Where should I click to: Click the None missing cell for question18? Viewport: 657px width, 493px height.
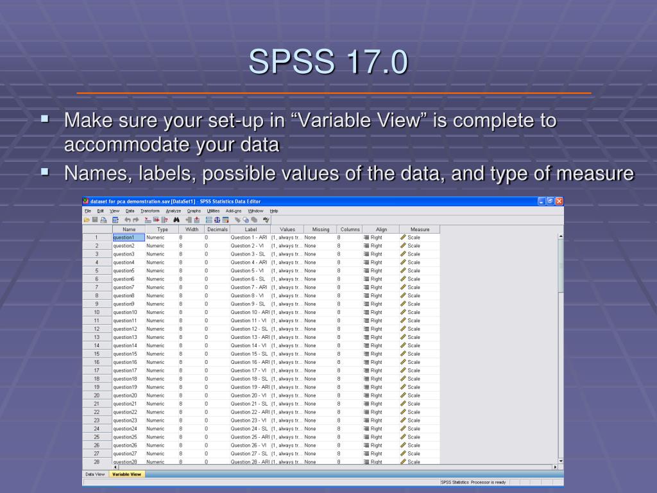click(x=320, y=379)
